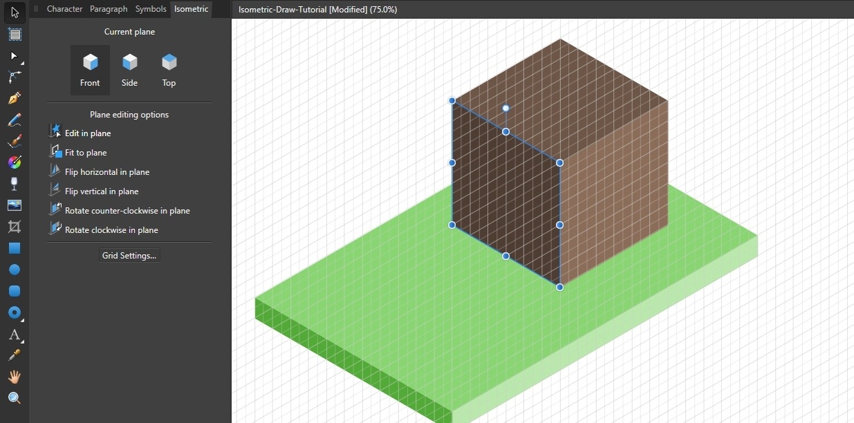Select the Transparency tool
Screen dimensions: 854x423
pos(14,183)
